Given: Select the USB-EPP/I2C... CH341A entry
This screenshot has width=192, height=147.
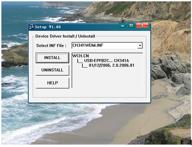Looking at the screenshot, I should point(106,61).
